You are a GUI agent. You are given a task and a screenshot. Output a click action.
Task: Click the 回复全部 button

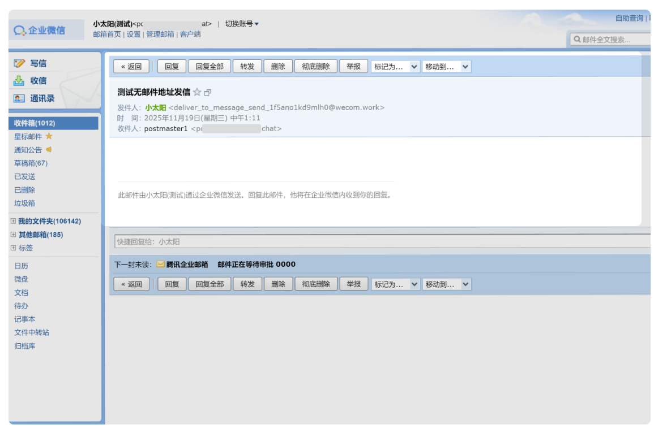coord(211,66)
